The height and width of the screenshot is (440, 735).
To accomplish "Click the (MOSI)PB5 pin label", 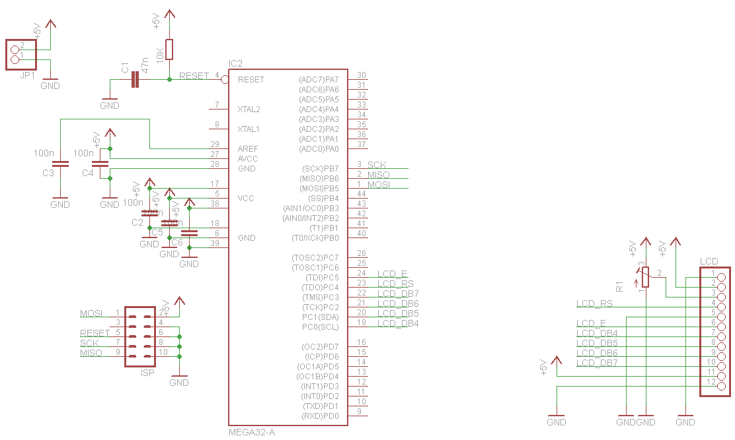I will tap(319, 189).
